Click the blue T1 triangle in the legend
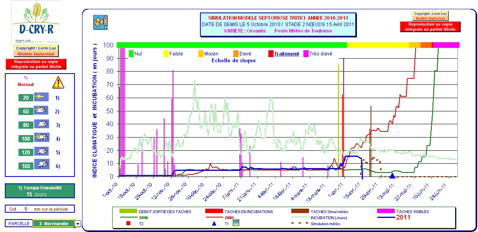Screen dimensions: 478x232 (x=214, y=224)
